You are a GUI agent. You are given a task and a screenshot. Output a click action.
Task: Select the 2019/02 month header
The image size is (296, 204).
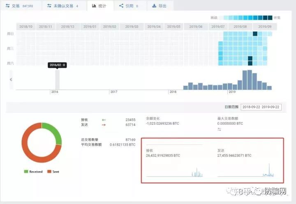pyautogui.click(x=110, y=27)
